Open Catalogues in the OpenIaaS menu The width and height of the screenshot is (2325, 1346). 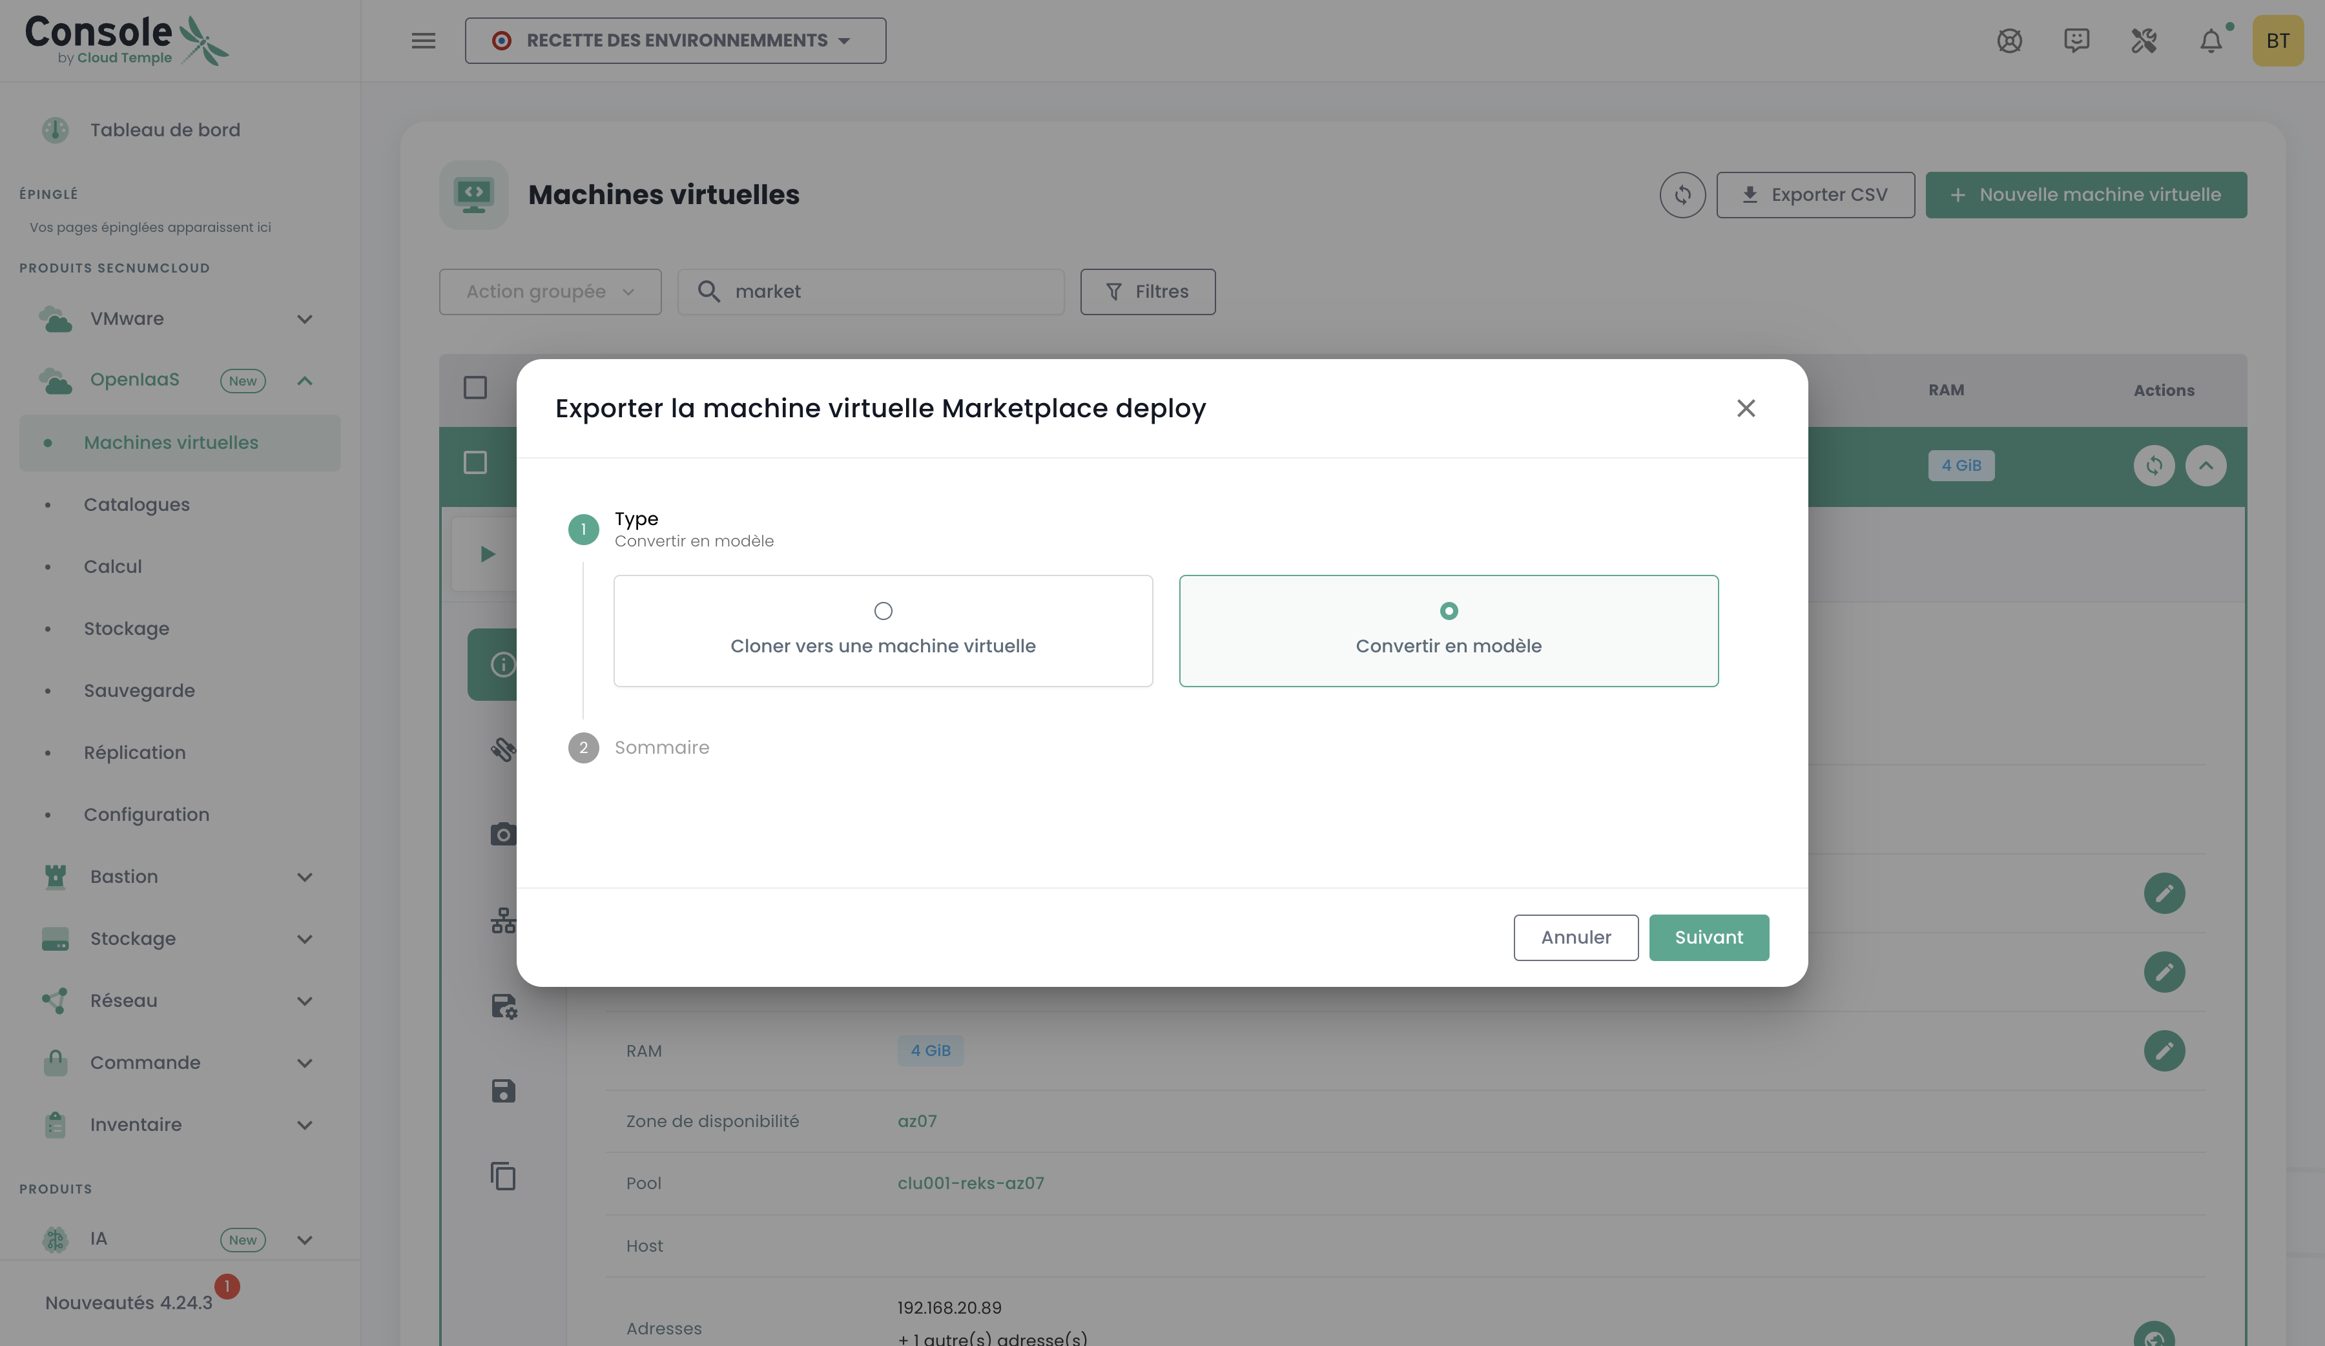tap(136, 504)
